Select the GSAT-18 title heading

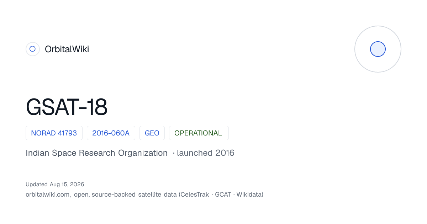pos(67,107)
